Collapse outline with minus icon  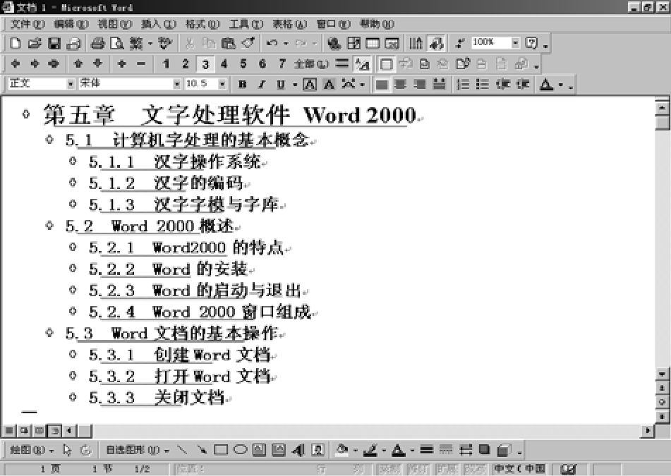click(x=141, y=63)
